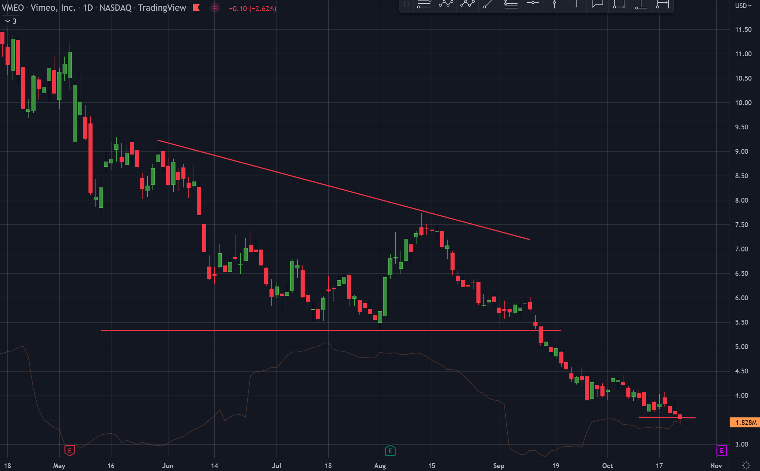Click the May label on time axis
This screenshot has height=471, width=760.
pyautogui.click(x=59, y=465)
